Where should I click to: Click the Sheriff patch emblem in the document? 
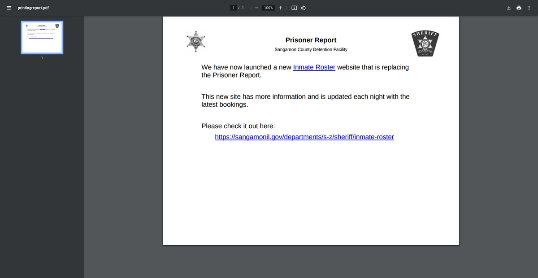425,43
